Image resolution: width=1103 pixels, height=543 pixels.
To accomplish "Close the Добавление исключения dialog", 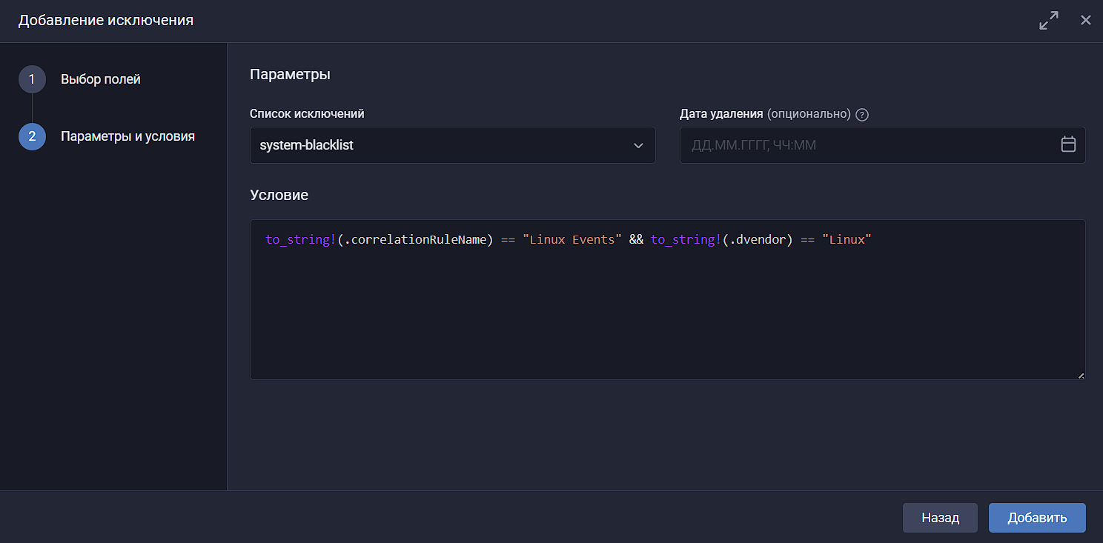I will pyautogui.click(x=1085, y=21).
